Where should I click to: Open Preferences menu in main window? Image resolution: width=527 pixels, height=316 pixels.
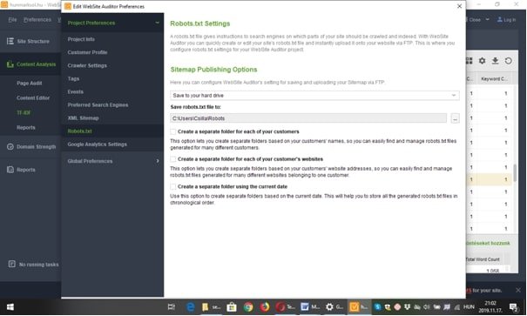[37, 19]
